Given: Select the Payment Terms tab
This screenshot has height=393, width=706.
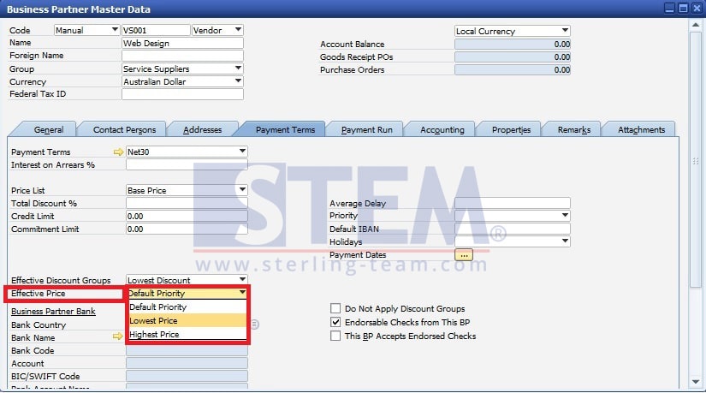Looking at the screenshot, I should 285,130.
